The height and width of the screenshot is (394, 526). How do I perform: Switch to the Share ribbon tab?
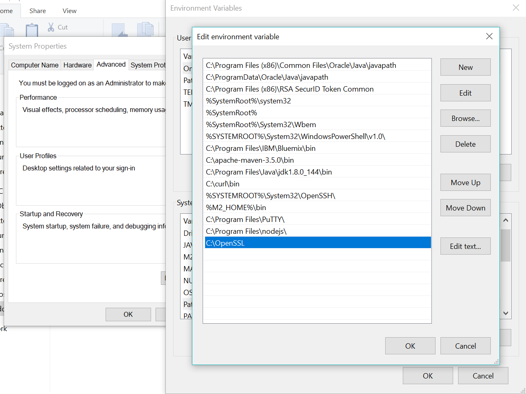coord(37,11)
